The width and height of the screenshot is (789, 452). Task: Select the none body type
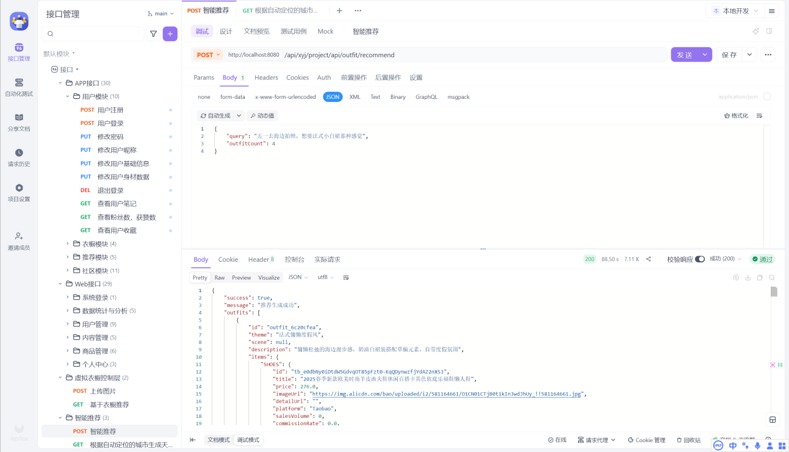coord(204,97)
